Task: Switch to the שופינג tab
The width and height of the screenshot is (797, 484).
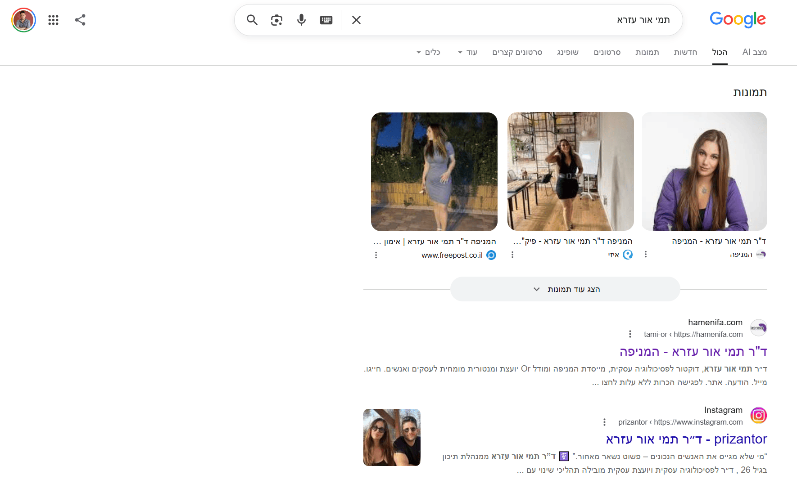Action: point(568,52)
